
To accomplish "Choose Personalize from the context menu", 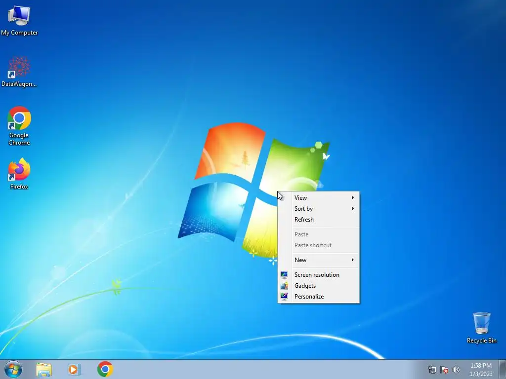I will click(319, 297).
